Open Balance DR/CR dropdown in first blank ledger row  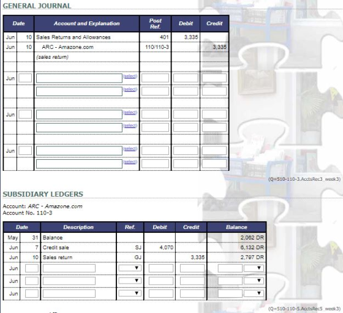[254, 268]
